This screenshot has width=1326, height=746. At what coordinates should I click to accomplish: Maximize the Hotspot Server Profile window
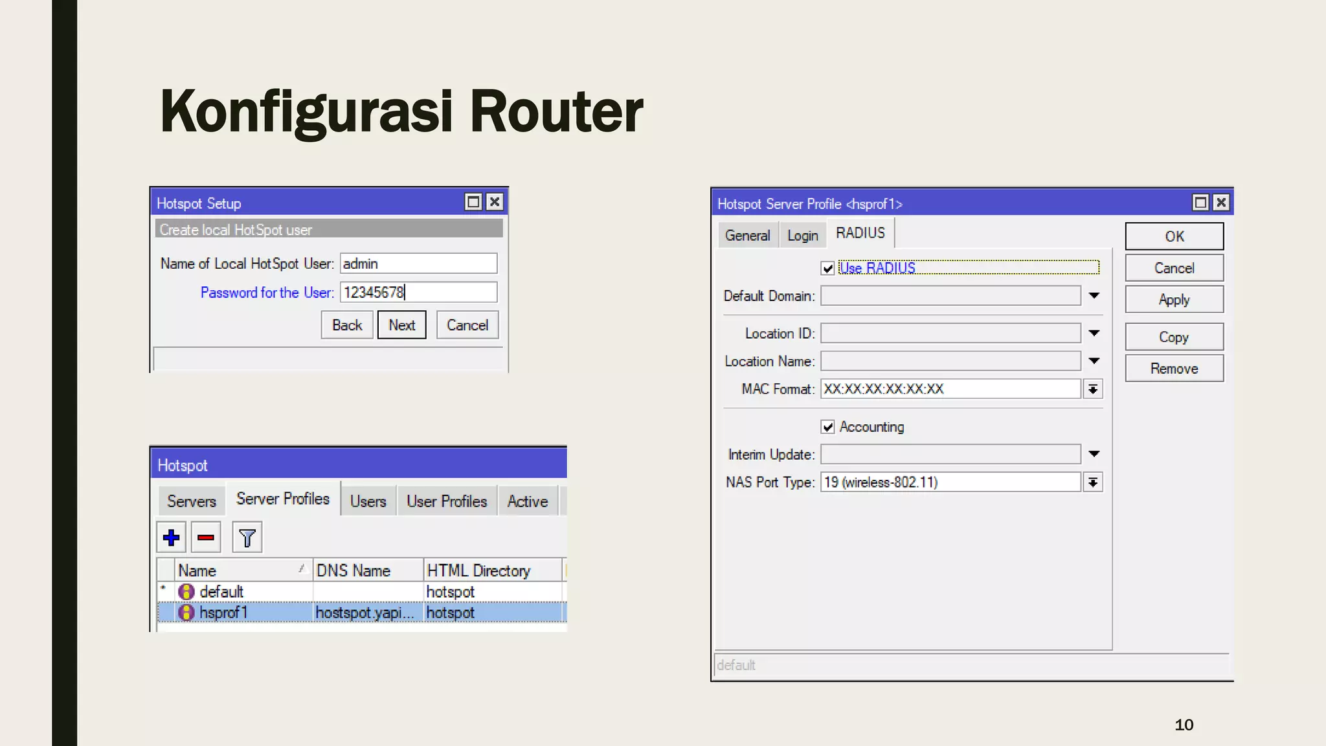[1200, 203]
